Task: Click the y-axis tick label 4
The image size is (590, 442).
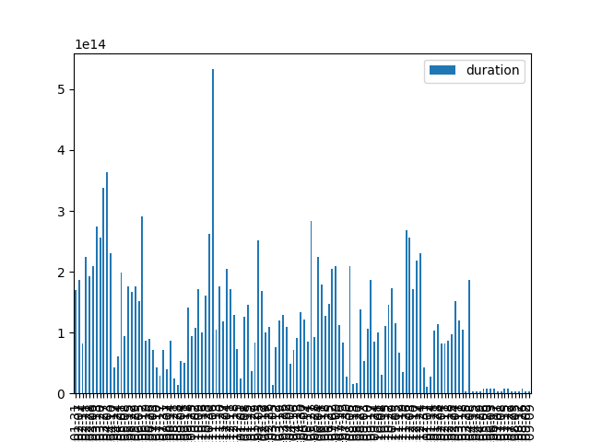Action: pyautogui.click(x=63, y=150)
